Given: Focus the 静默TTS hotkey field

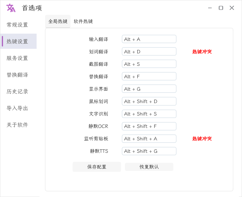Looking at the screenshot, I should pos(149,151).
